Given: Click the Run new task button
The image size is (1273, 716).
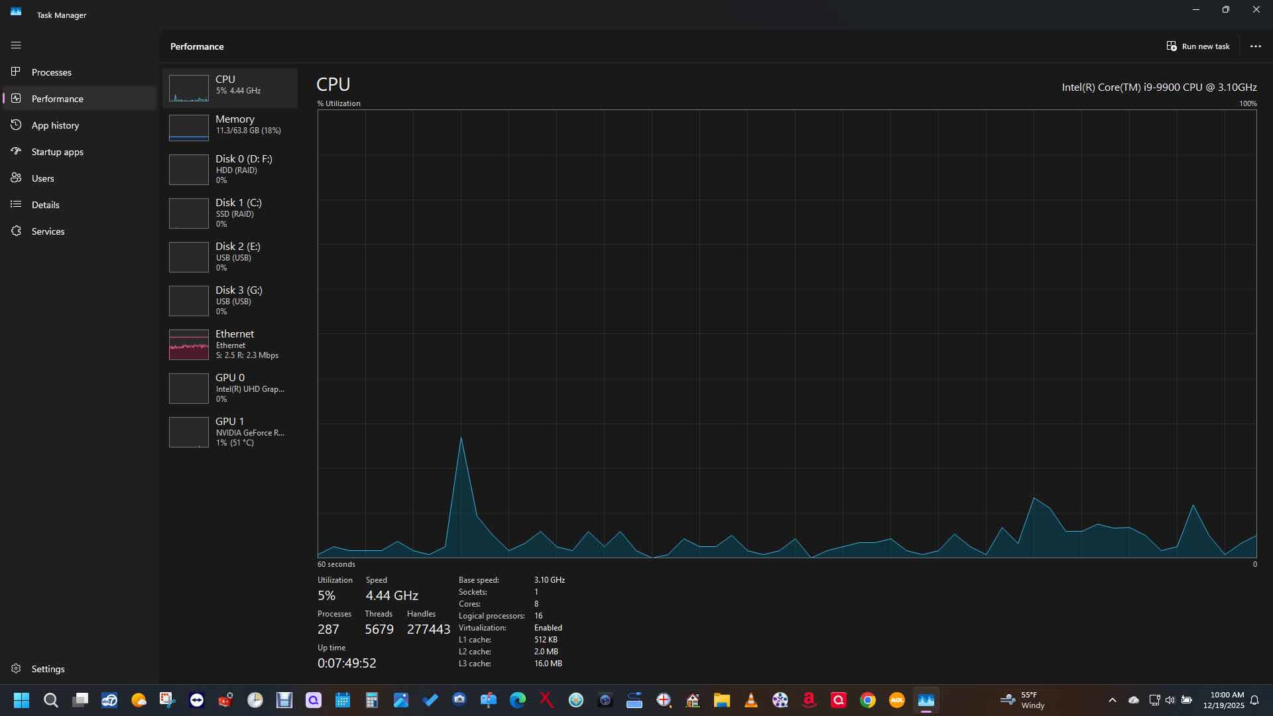Looking at the screenshot, I should pyautogui.click(x=1198, y=46).
